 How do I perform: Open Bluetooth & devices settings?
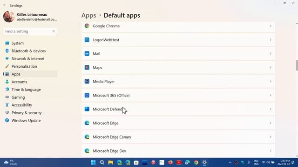coord(30,51)
